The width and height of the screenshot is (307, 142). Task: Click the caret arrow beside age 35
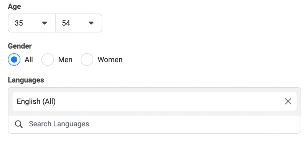45,23
